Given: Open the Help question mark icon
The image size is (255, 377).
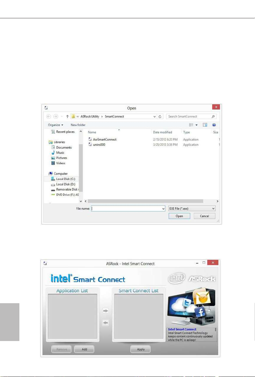Looking at the screenshot, I should [x=214, y=125].
